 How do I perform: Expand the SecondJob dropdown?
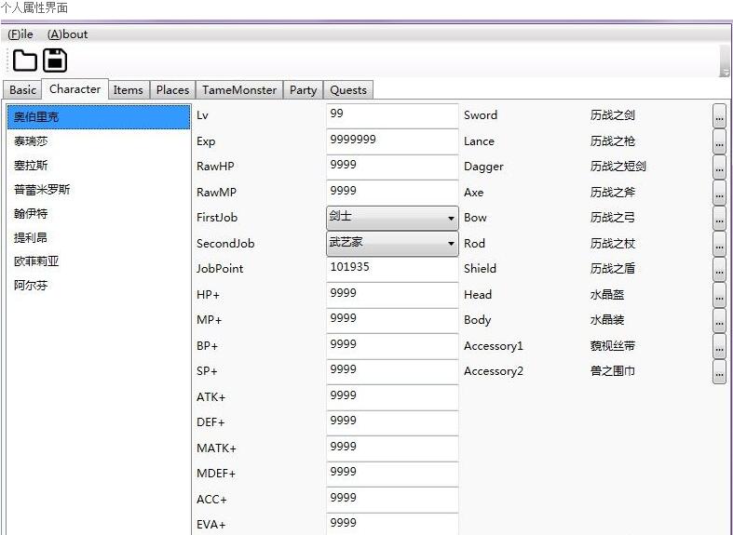tap(392, 244)
